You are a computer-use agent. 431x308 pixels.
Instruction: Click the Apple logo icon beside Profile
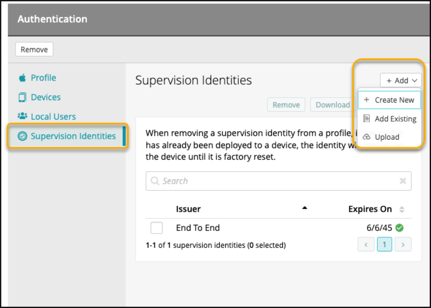pos(22,78)
